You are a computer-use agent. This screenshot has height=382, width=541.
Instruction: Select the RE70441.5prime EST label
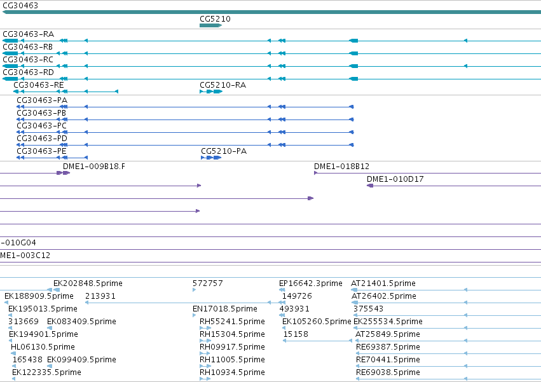pyautogui.click(x=388, y=360)
